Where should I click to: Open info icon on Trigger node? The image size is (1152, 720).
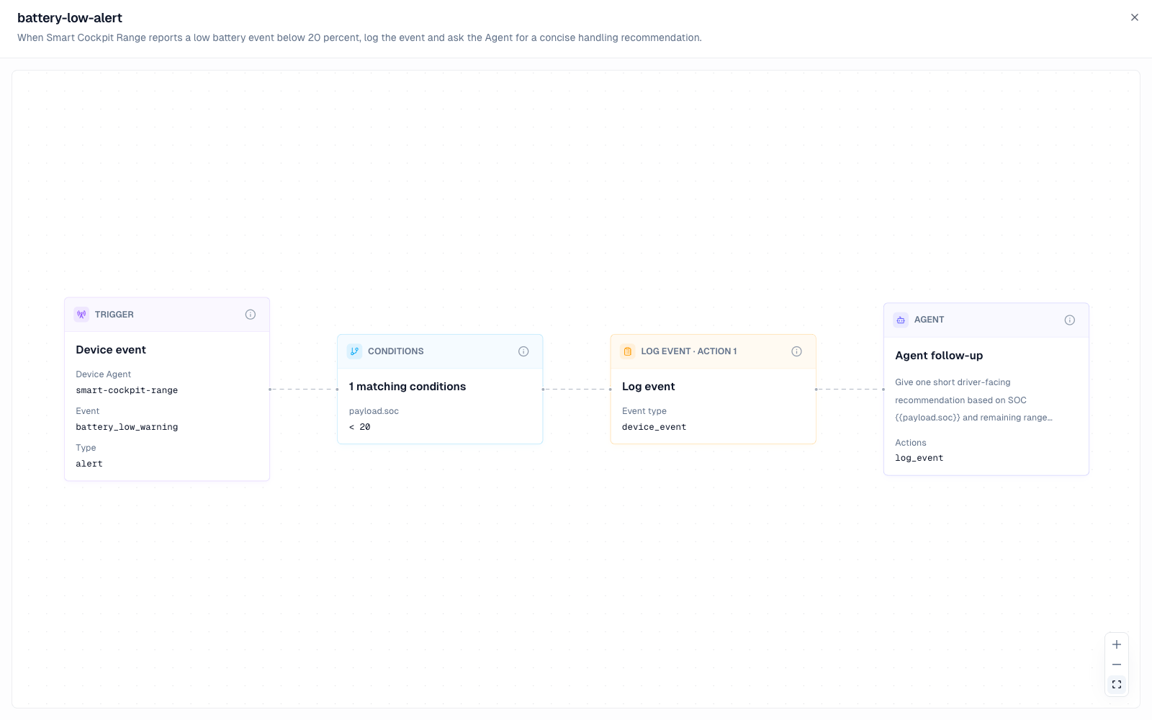pos(251,315)
